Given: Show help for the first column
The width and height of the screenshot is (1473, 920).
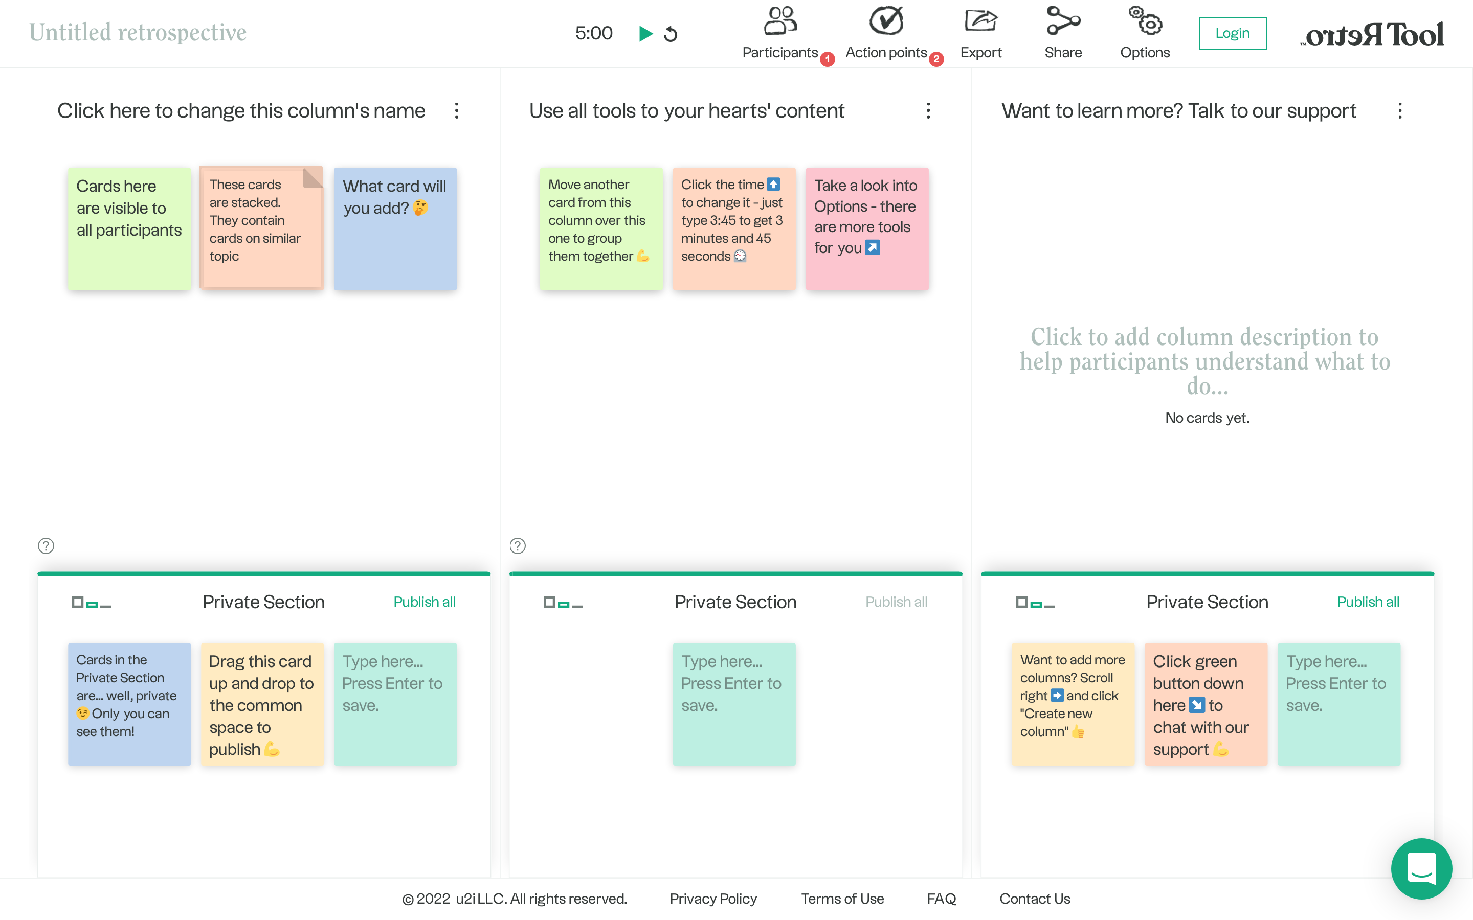Looking at the screenshot, I should click(46, 546).
